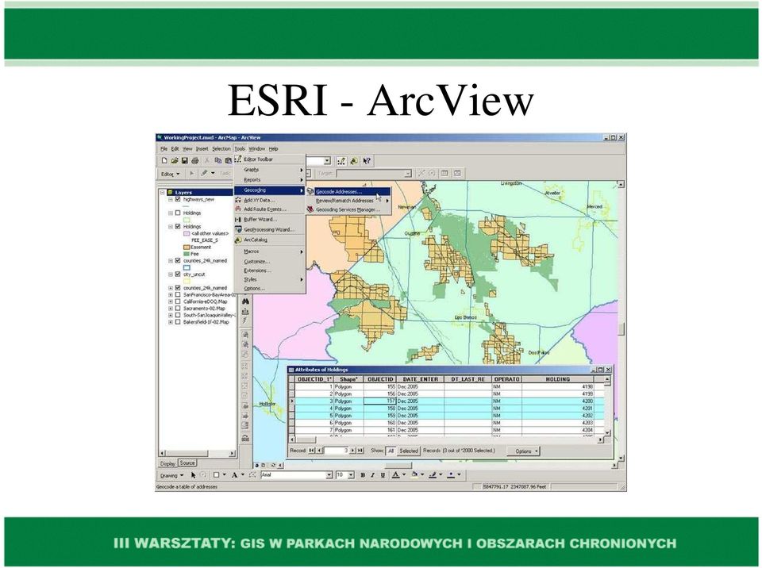Click the Line Color icon

[x=433, y=475]
